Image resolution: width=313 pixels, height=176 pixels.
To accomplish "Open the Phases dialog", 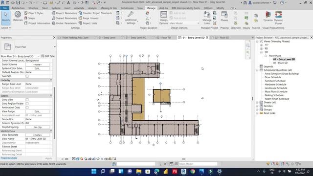I will (x=224, y=16).
